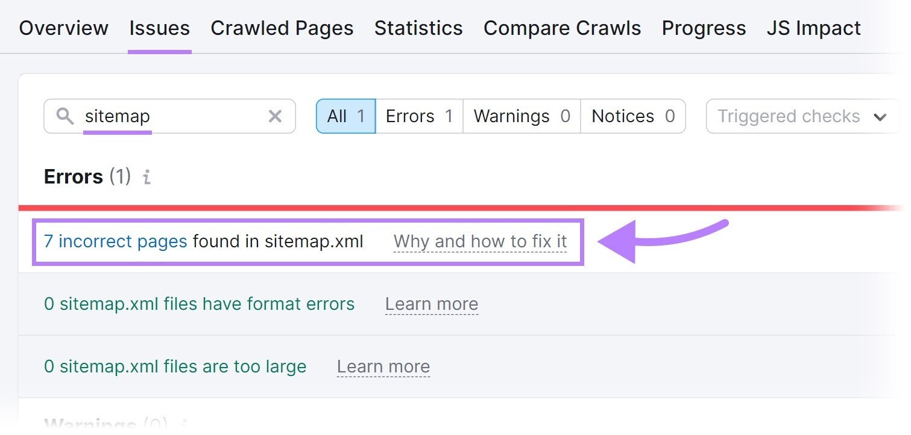Select the Notices filter

632,116
